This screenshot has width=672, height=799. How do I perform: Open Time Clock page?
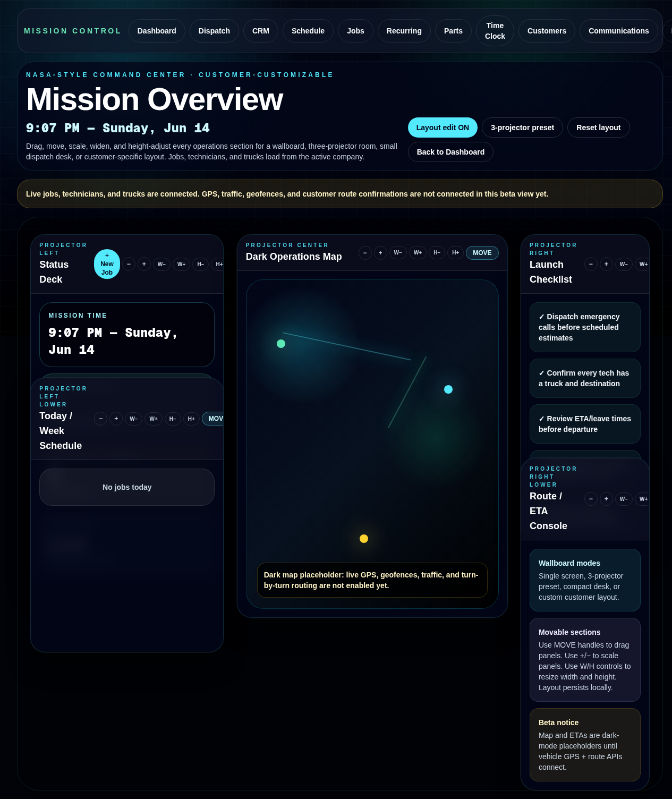pyautogui.click(x=495, y=31)
